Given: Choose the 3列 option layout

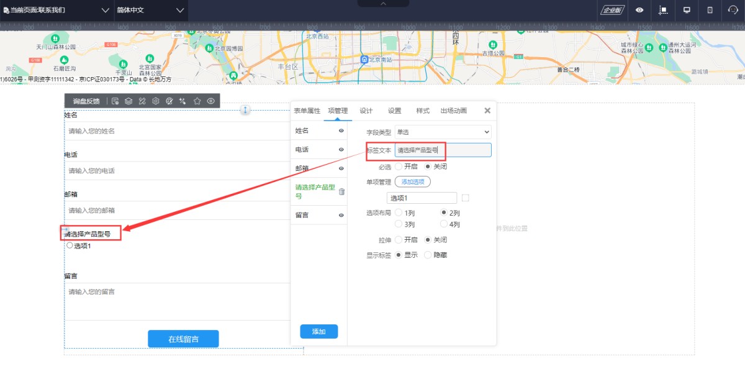Looking at the screenshot, I should pyautogui.click(x=399, y=224).
